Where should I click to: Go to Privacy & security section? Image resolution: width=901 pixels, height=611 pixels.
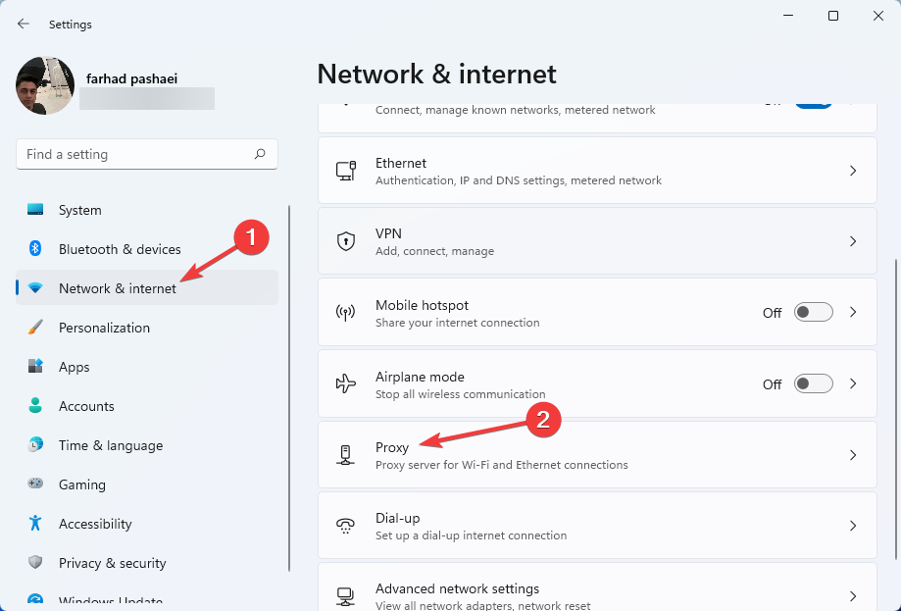coord(112,563)
